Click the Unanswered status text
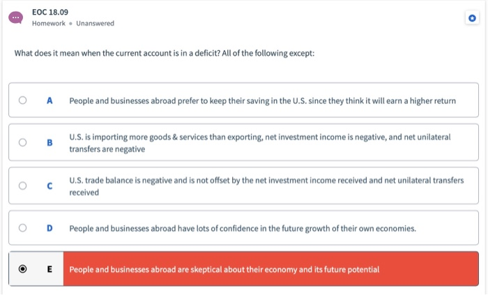Screen dimensions: 488x295 point(96,23)
